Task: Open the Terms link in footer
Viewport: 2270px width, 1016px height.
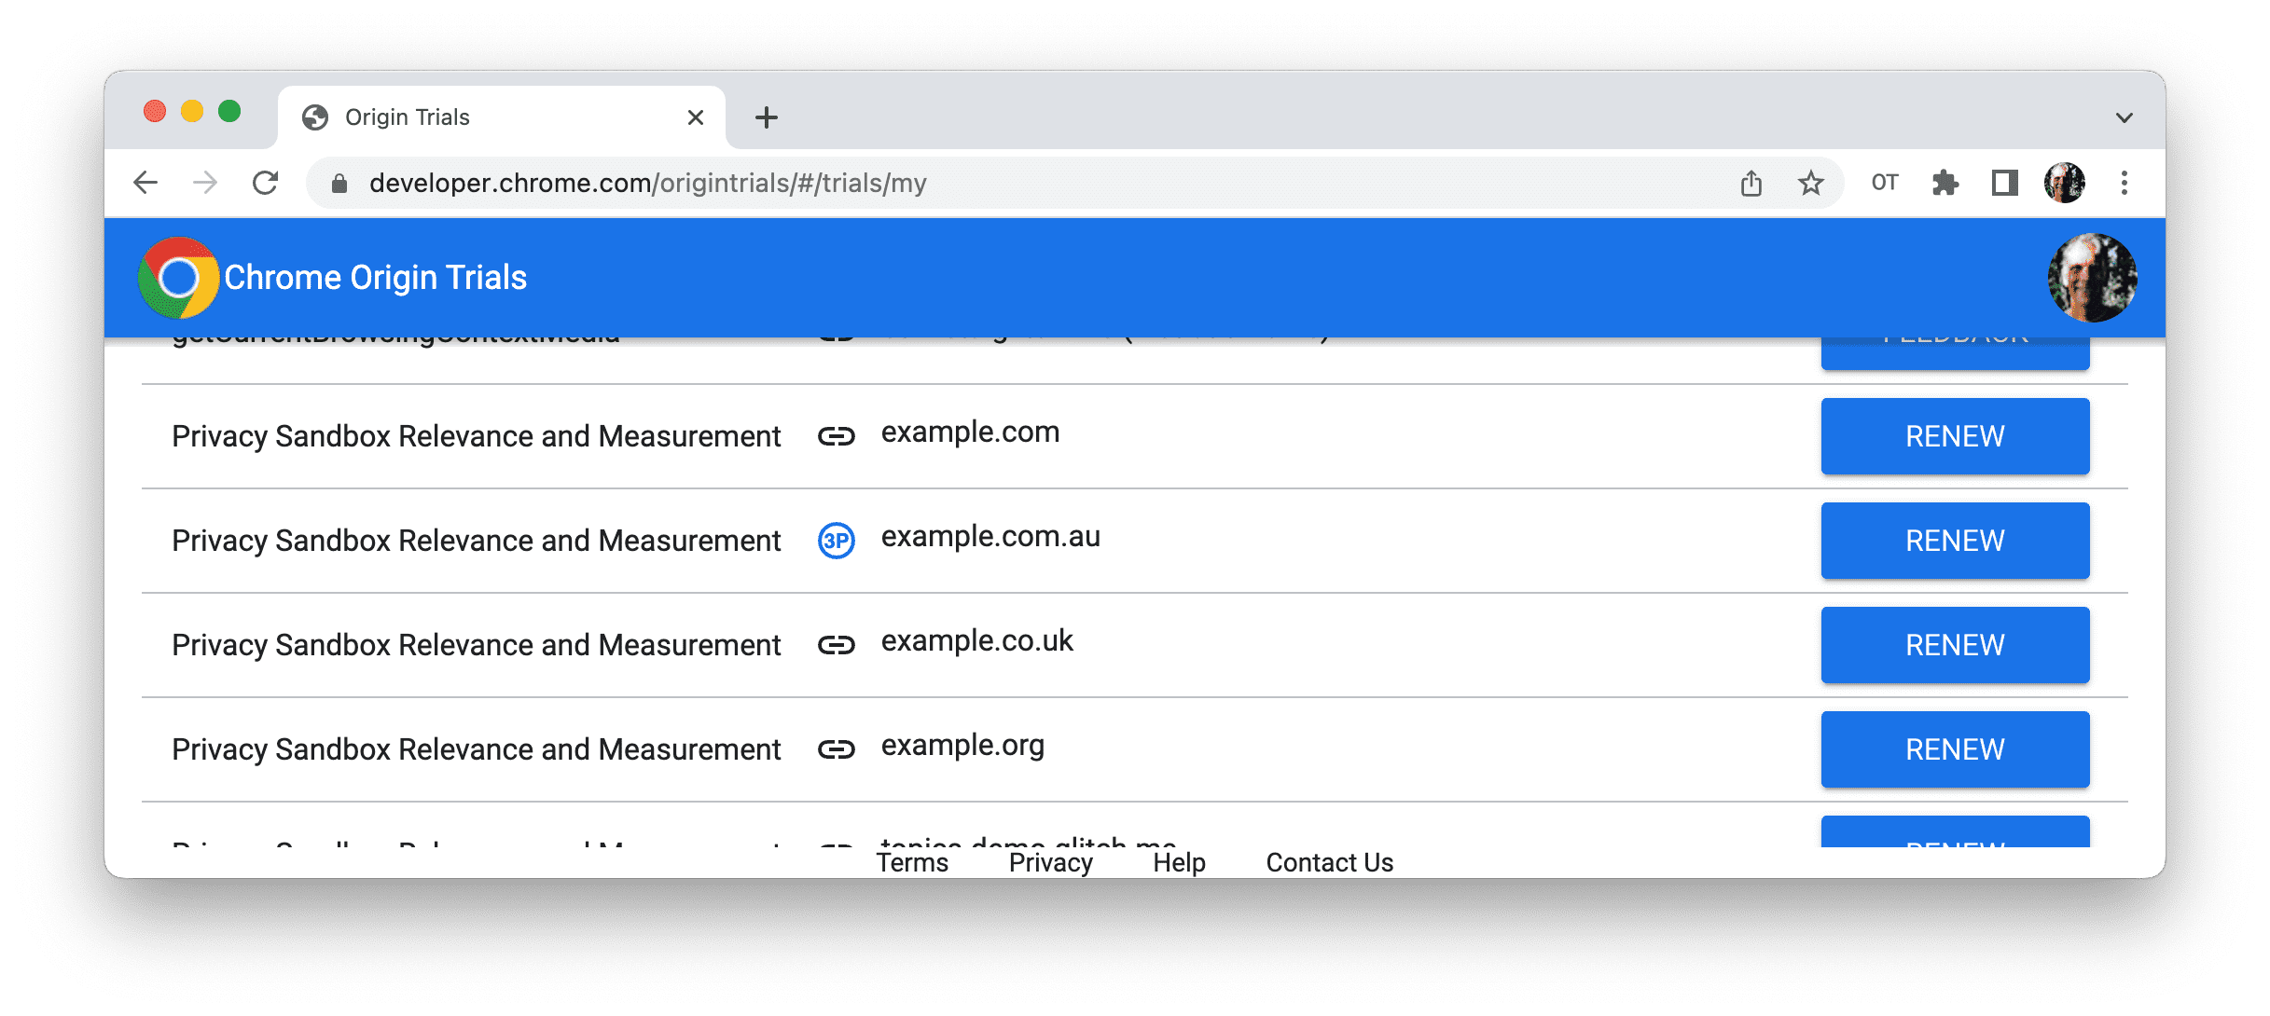Action: [912, 859]
